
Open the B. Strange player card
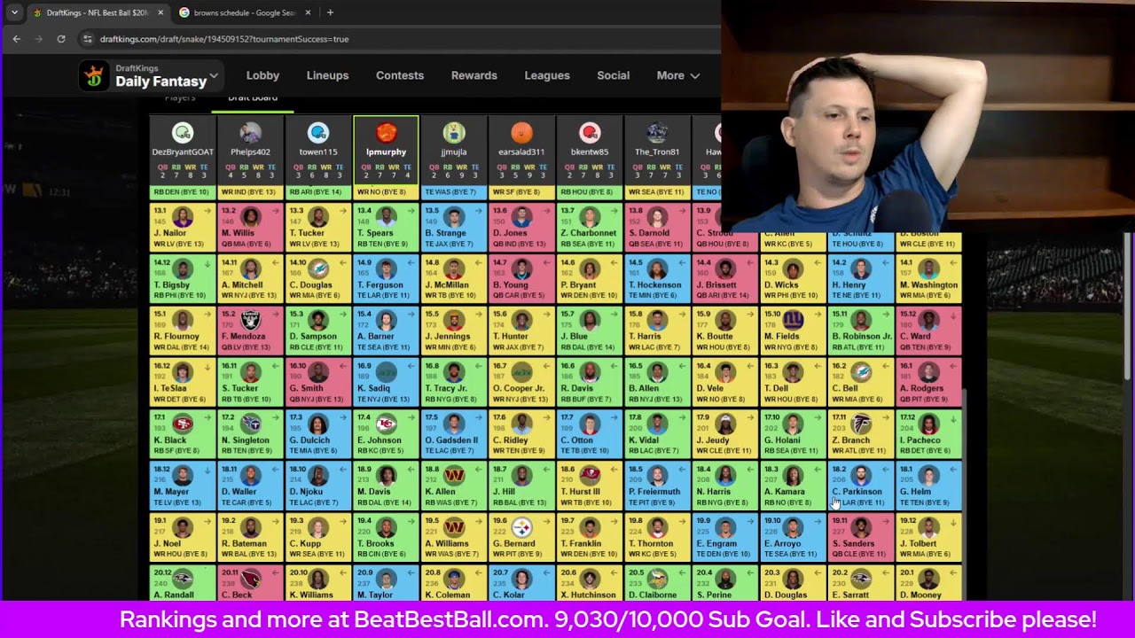point(454,227)
